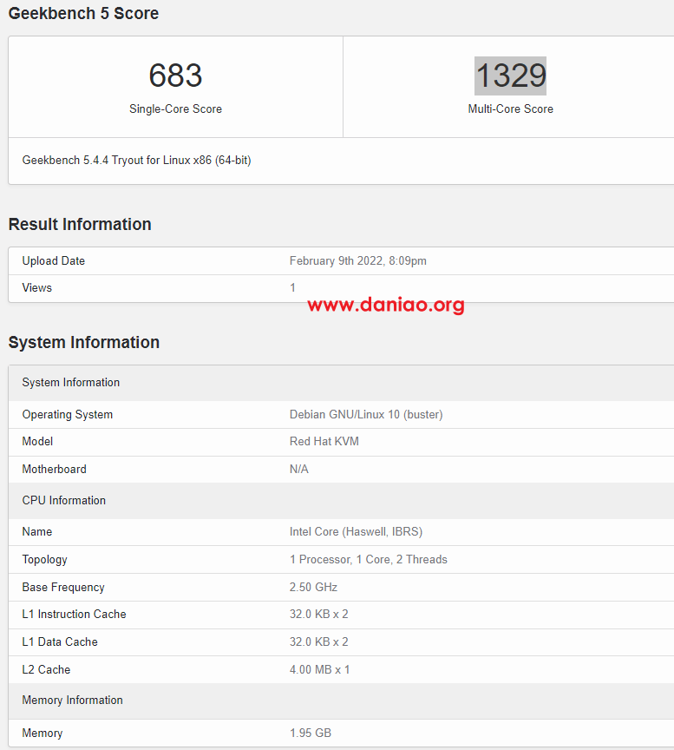Click the Geekbench 5 Score heading
674x750 pixels.
tap(83, 13)
